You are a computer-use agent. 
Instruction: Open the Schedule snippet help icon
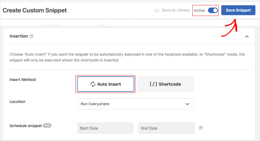(x=201, y=128)
